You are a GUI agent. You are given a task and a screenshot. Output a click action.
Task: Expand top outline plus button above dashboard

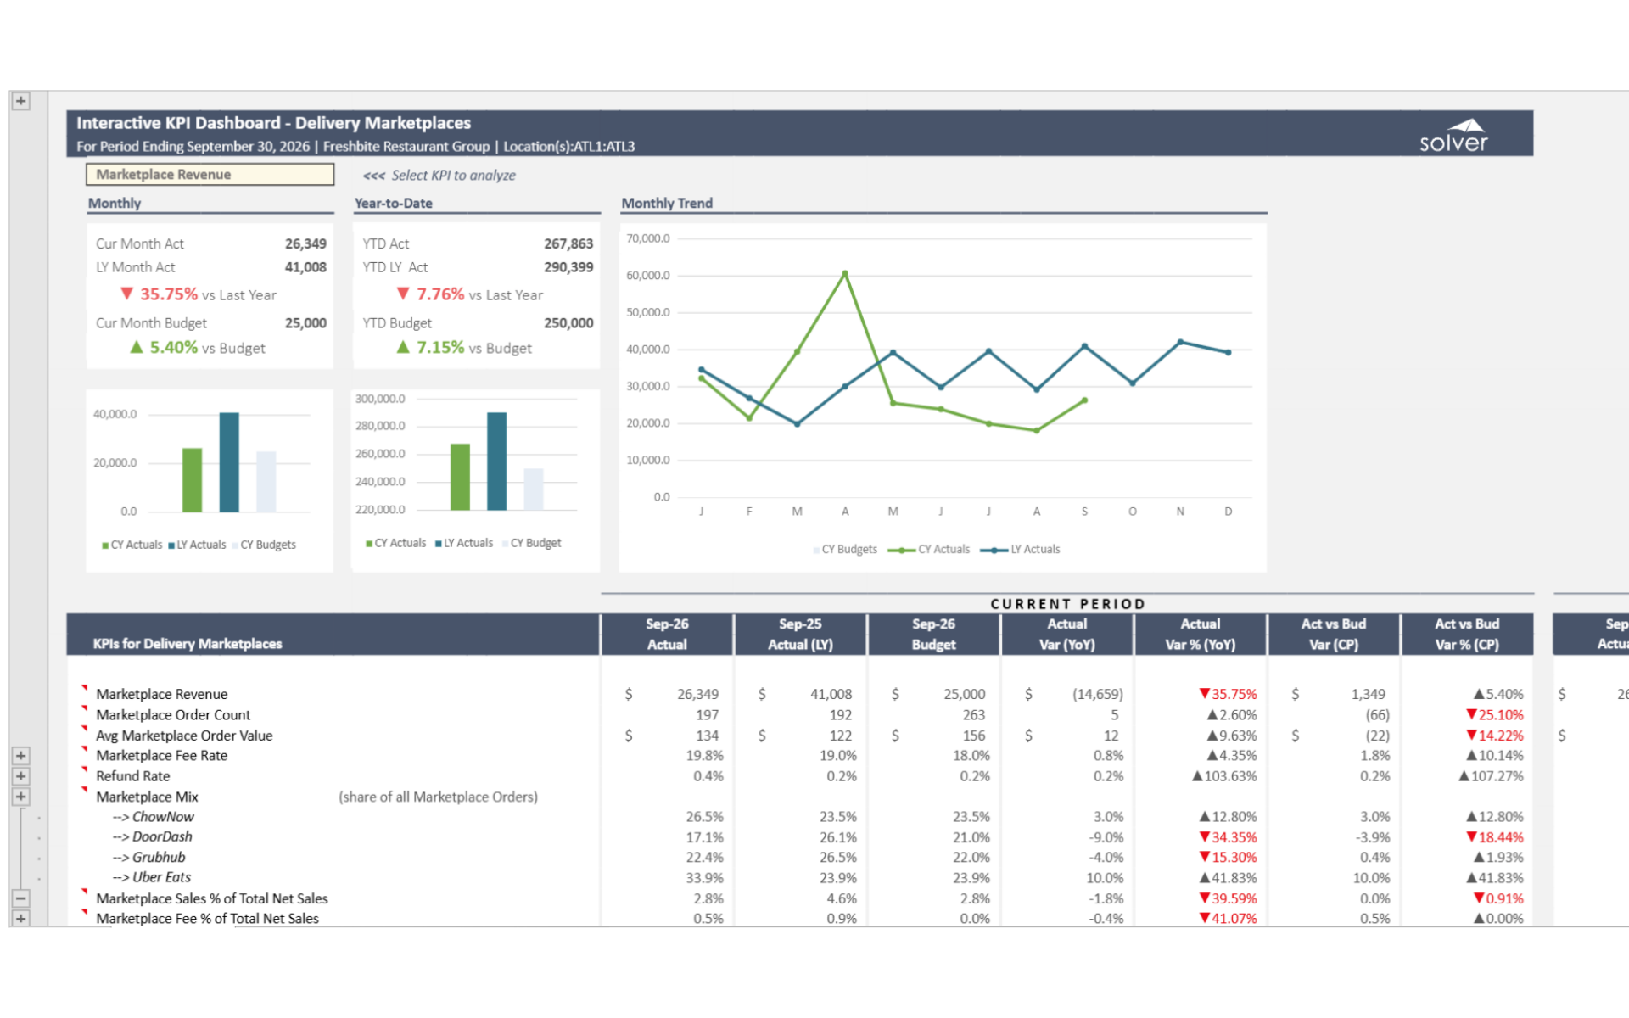[21, 101]
